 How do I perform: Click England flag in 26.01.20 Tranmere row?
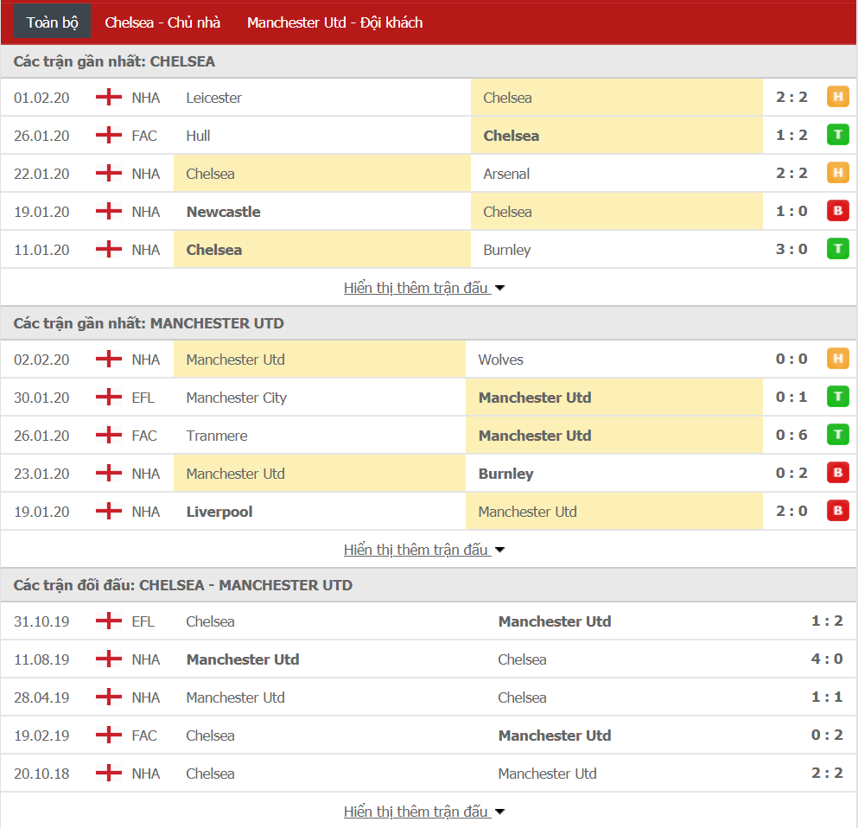click(109, 435)
